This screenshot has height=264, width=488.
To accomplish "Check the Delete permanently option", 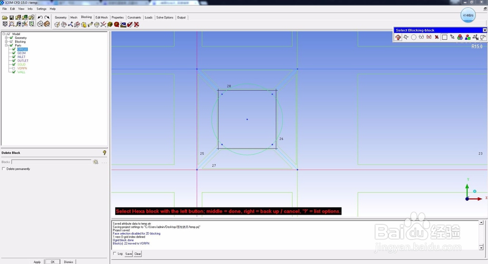I will click(x=3, y=169).
